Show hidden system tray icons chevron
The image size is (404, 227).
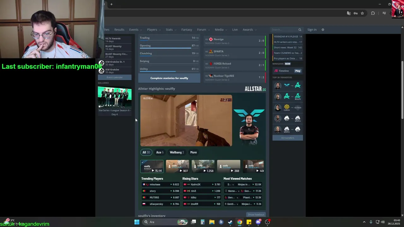364,222
